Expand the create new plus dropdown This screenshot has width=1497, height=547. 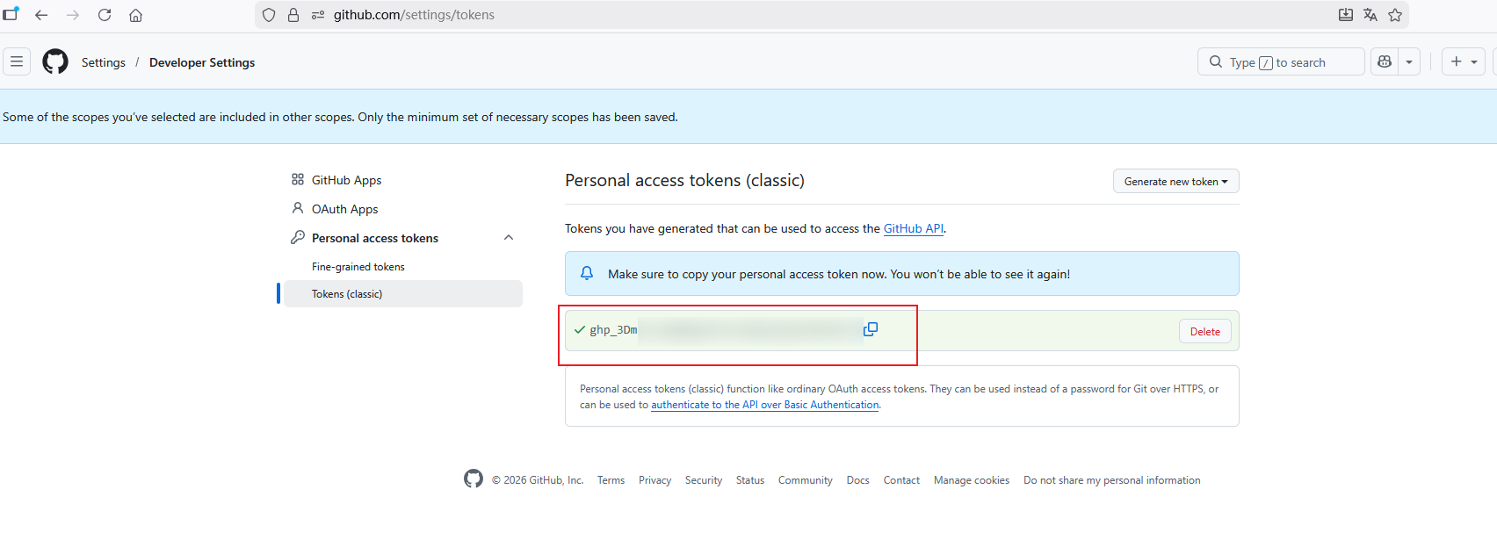pos(1463,61)
